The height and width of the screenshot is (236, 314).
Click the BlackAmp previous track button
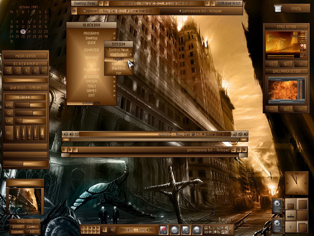[x=9, y=71]
